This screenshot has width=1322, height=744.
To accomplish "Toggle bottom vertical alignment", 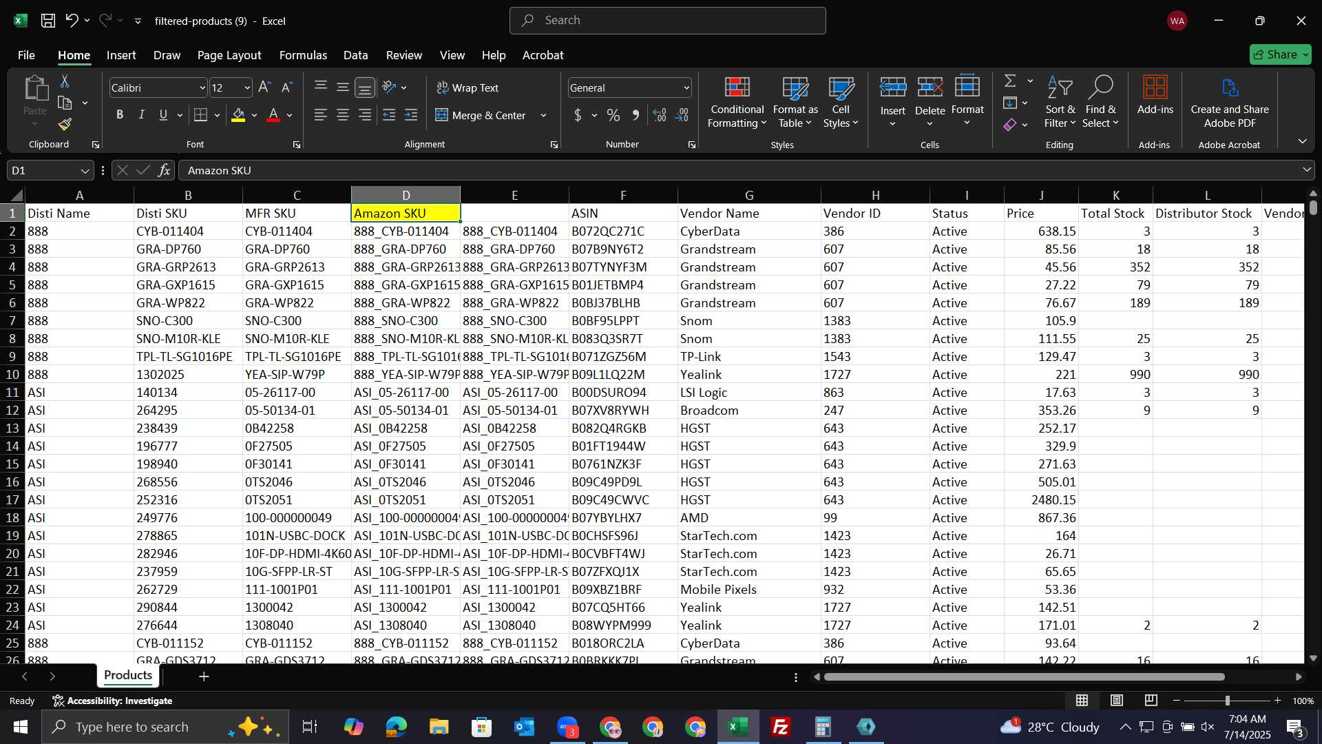I will pyautogui.click(x=365, y=87).
